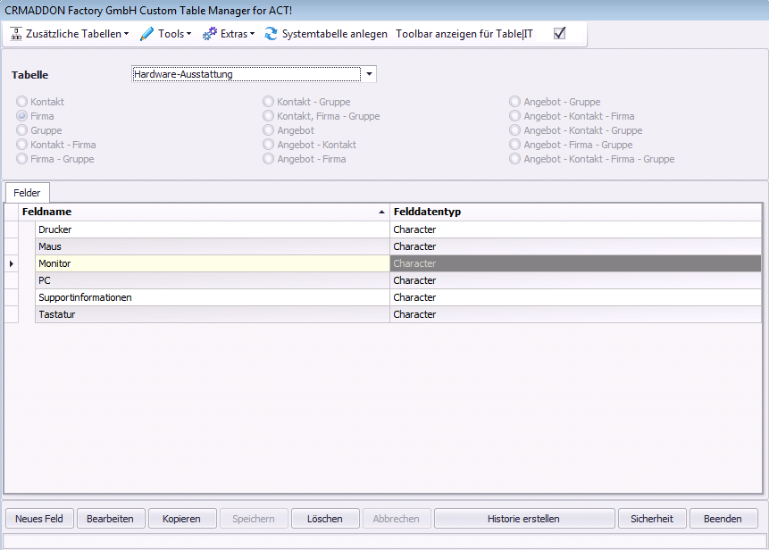Expand the Tabelle dropdown arrow

369,74
